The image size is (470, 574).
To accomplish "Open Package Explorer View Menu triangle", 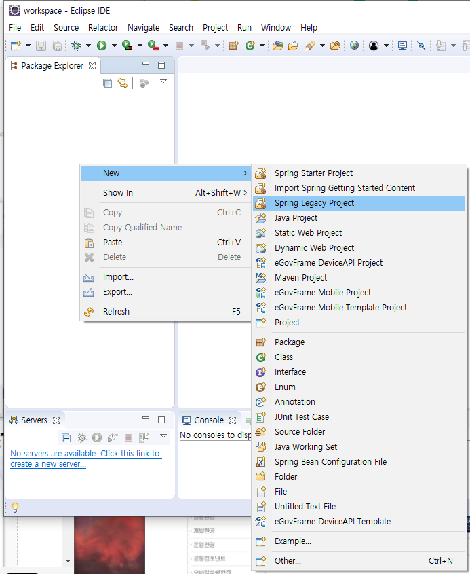I will coord(163,82).
